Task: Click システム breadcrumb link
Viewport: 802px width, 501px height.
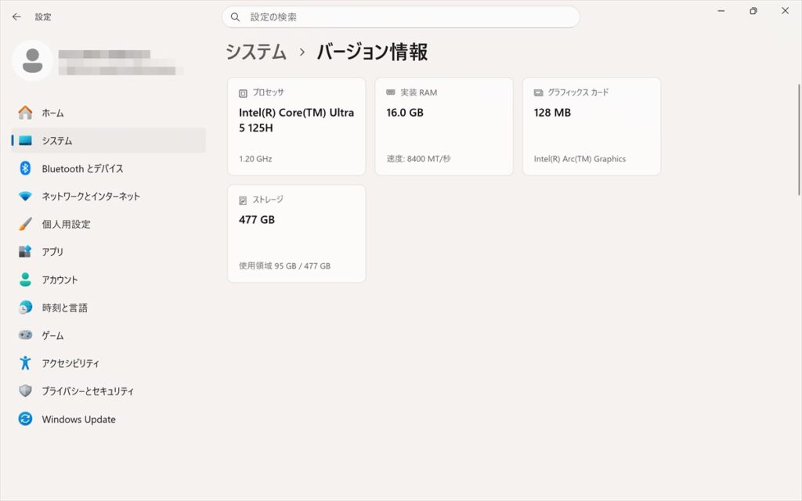Action: 256,52
